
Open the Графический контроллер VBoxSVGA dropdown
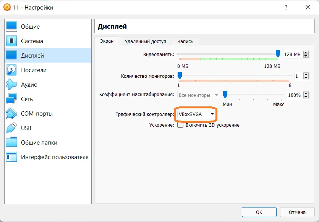tap(196, 114)
